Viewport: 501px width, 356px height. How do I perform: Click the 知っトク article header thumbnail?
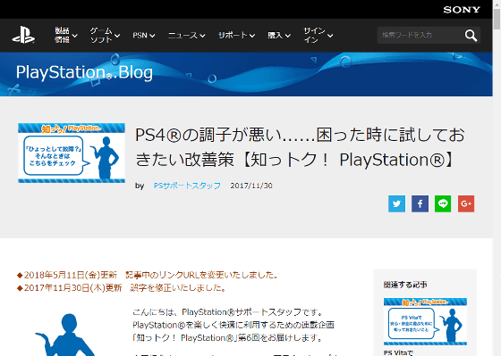(x=72, y=153)
